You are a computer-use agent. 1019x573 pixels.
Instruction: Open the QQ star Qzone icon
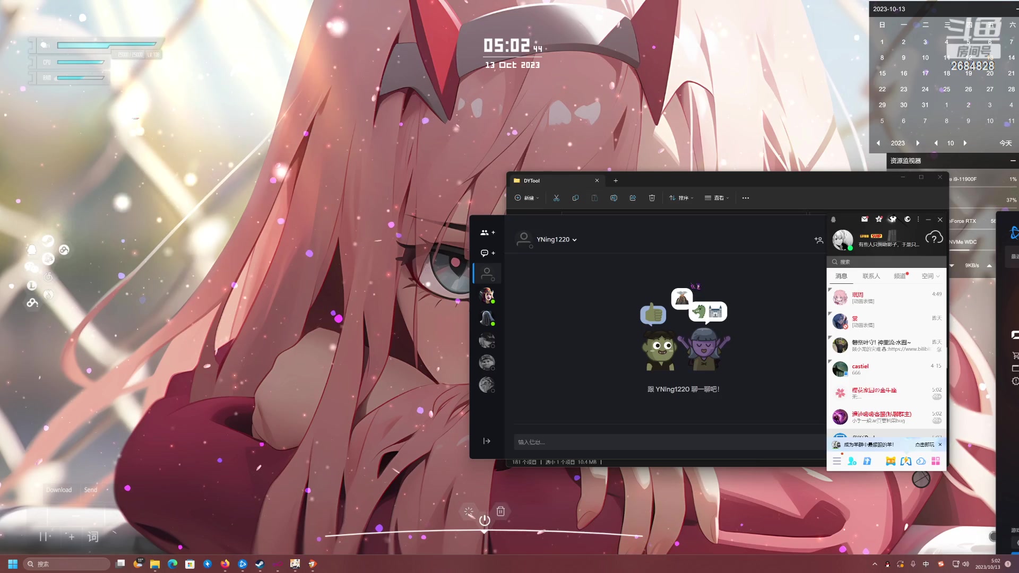pos(879,219)
